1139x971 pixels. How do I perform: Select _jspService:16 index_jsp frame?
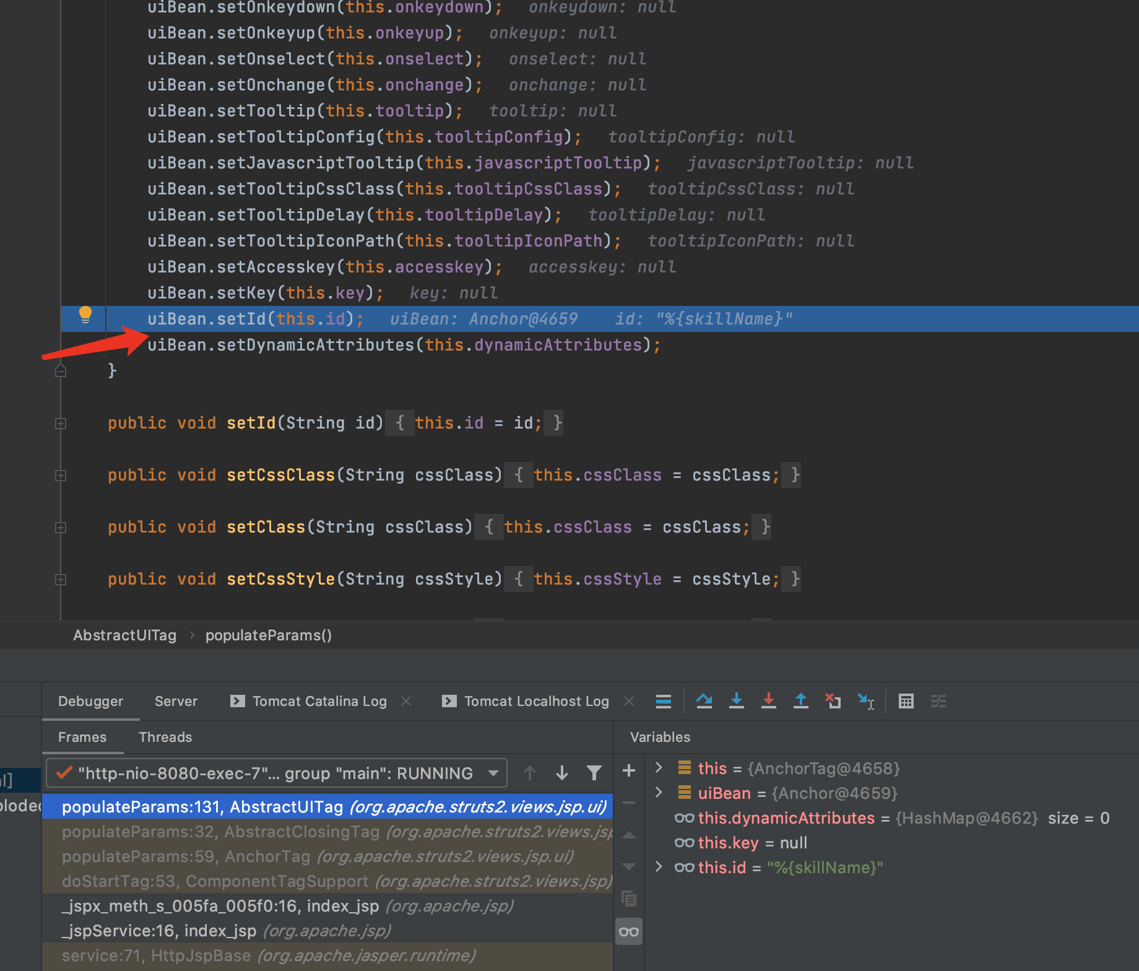(x=327, y=931)
